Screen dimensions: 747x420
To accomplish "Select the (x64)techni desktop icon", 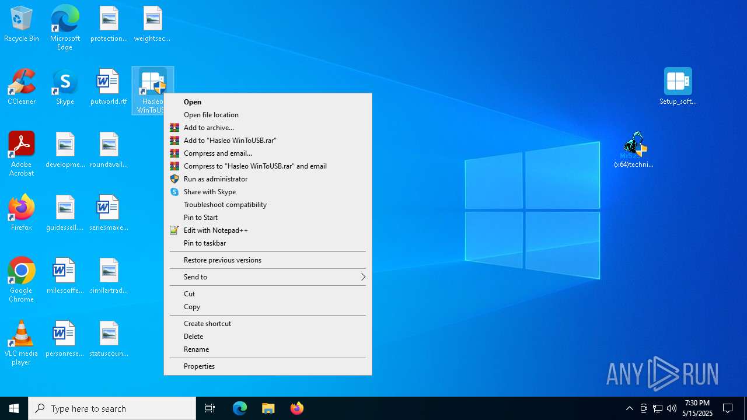I will pos(634,149).
